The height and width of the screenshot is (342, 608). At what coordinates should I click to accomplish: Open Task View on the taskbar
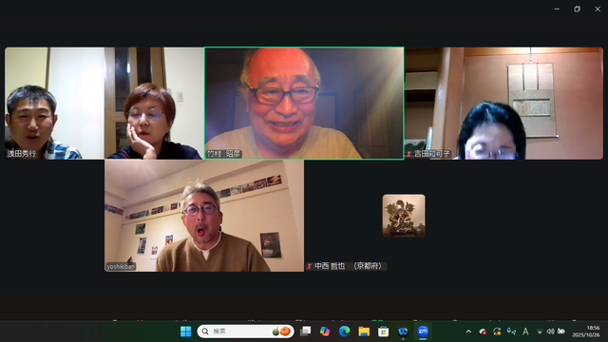(306, 332)
